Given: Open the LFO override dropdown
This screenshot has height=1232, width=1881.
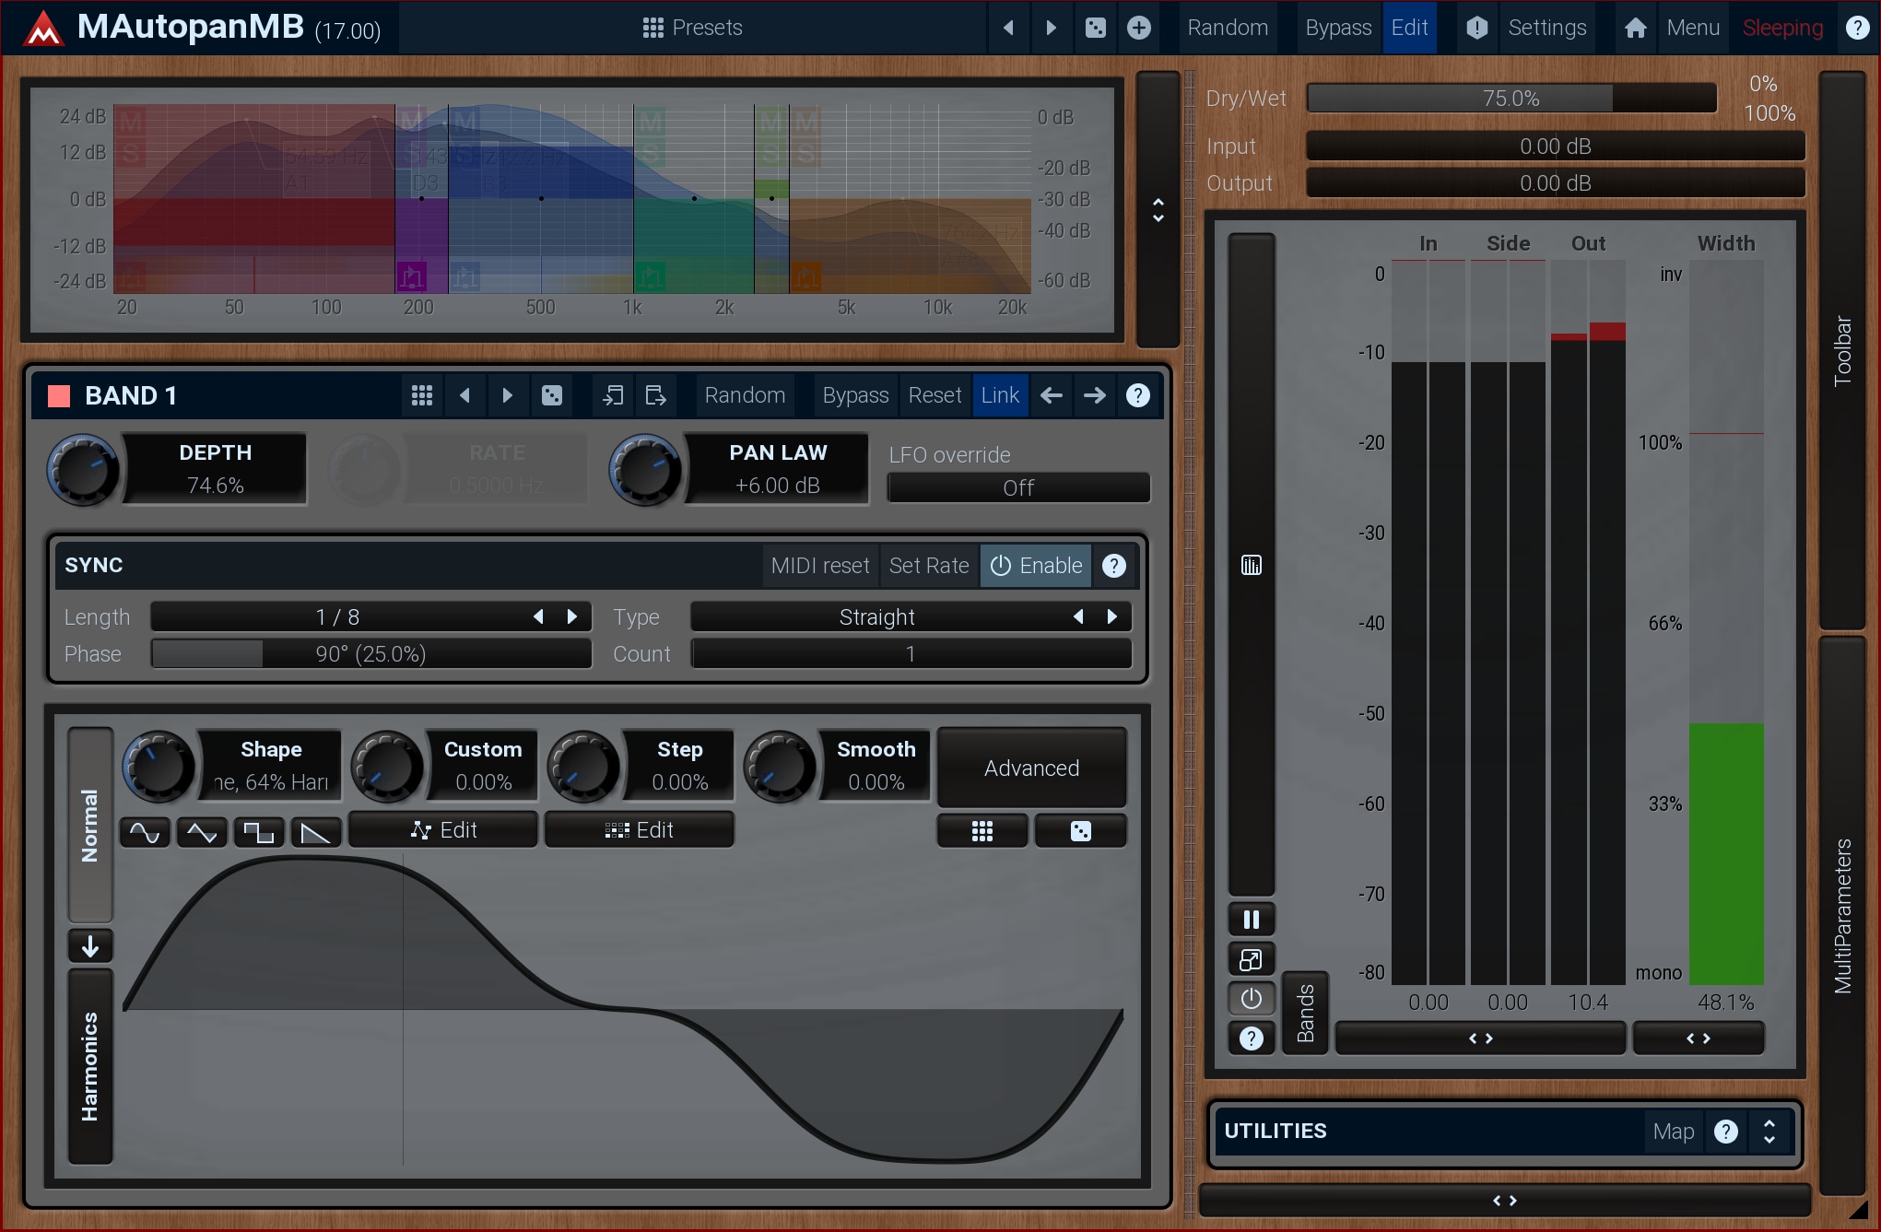Looking at the screenshot, I should coord(1017,487).
